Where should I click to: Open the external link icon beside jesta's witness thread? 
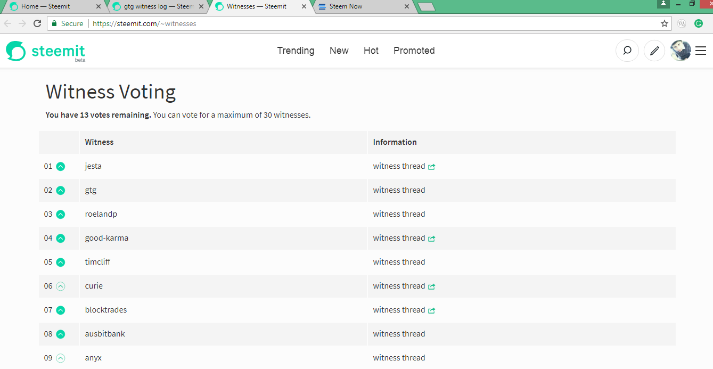point(431,167)
